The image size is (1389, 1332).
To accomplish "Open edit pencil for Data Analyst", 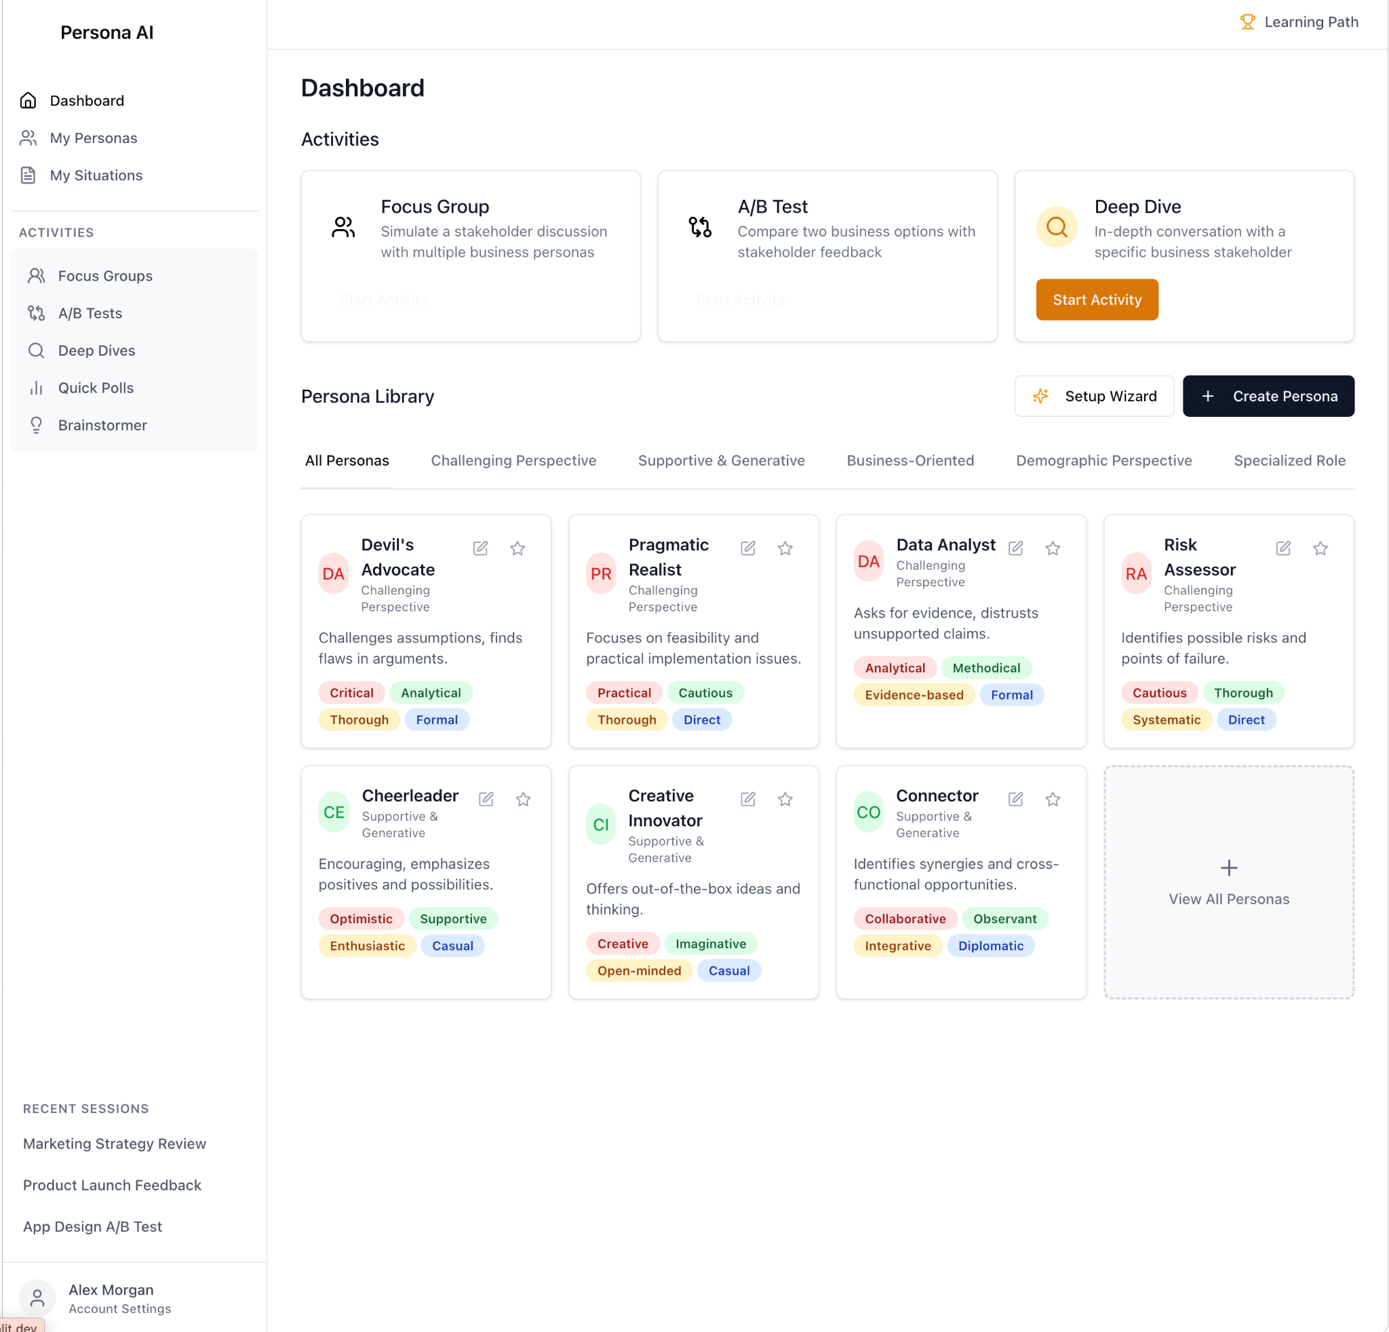I will [1015, 548].
